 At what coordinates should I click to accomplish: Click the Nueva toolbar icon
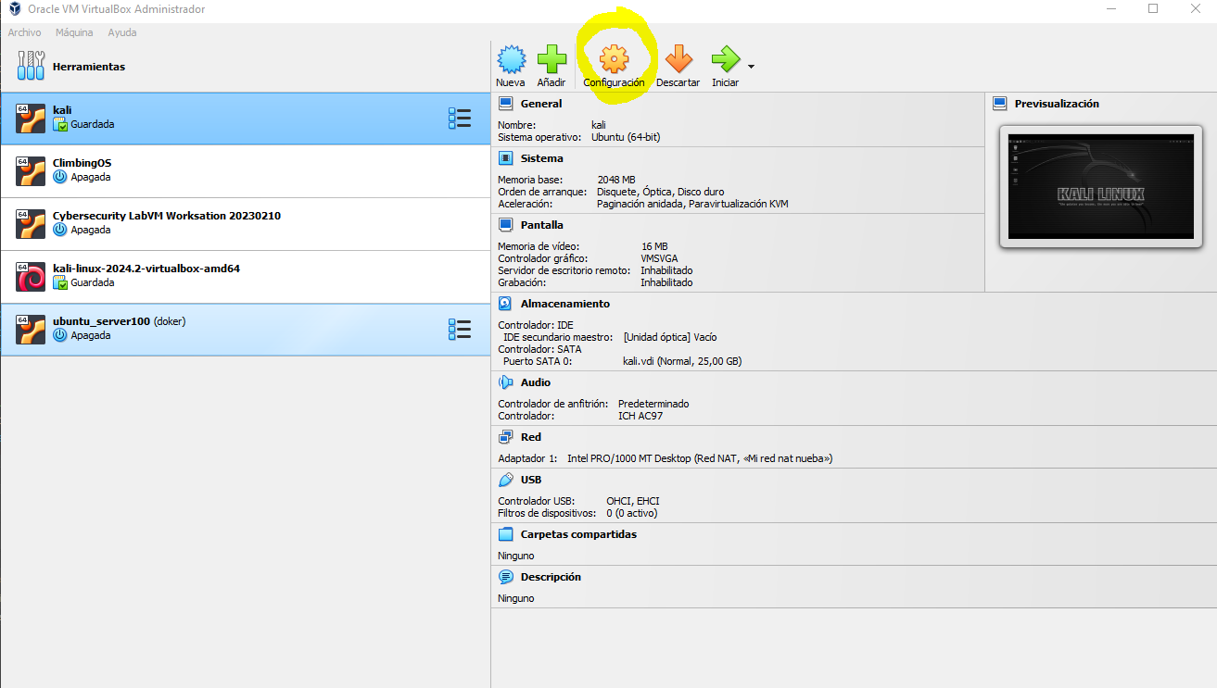[511, 59]
